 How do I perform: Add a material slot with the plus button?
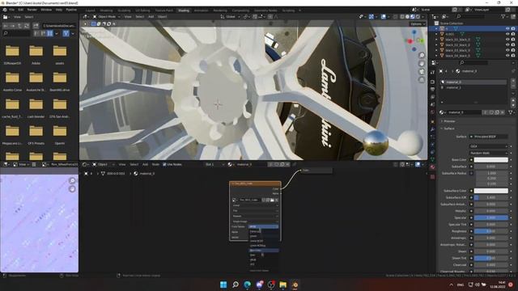pos(513,81)
